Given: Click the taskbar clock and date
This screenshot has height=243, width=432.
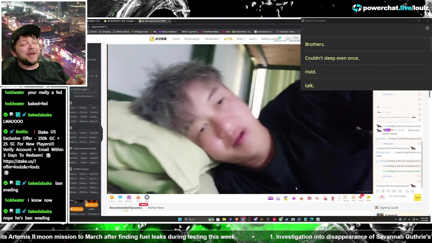Looking at the screenshot, I should coord(424,219).
